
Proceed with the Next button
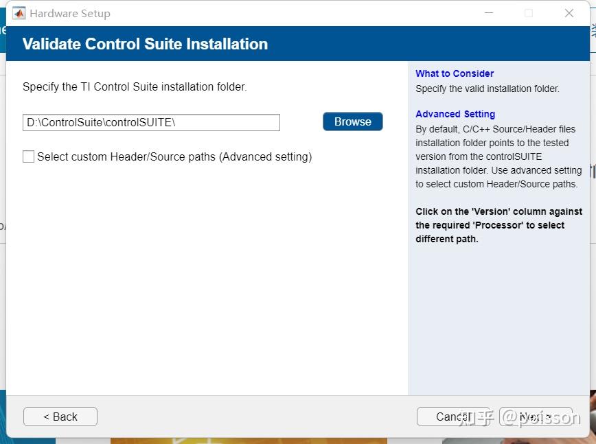[536, 417]
